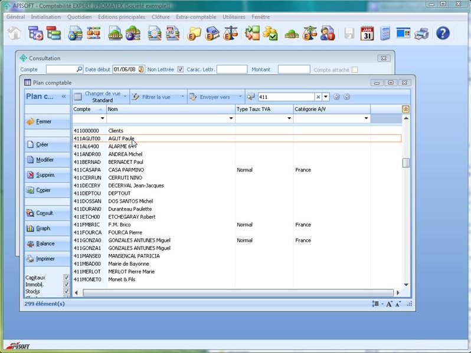Click the Créer button
The width and height of the screenshot is (471, 353).
click(47, 144)
